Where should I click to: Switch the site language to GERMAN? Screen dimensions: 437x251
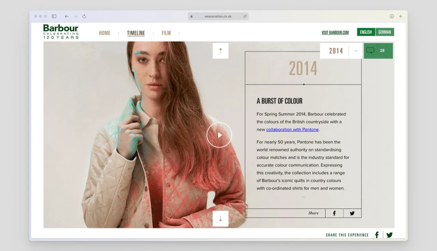coord(385,32)
